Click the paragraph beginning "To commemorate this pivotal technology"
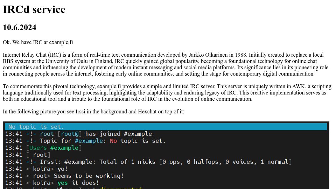Viewport: 336px width, 189px height. (167, 92)
